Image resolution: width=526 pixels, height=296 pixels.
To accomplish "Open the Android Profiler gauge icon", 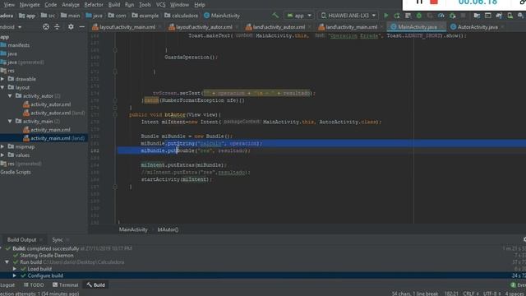I will (441, 16).
